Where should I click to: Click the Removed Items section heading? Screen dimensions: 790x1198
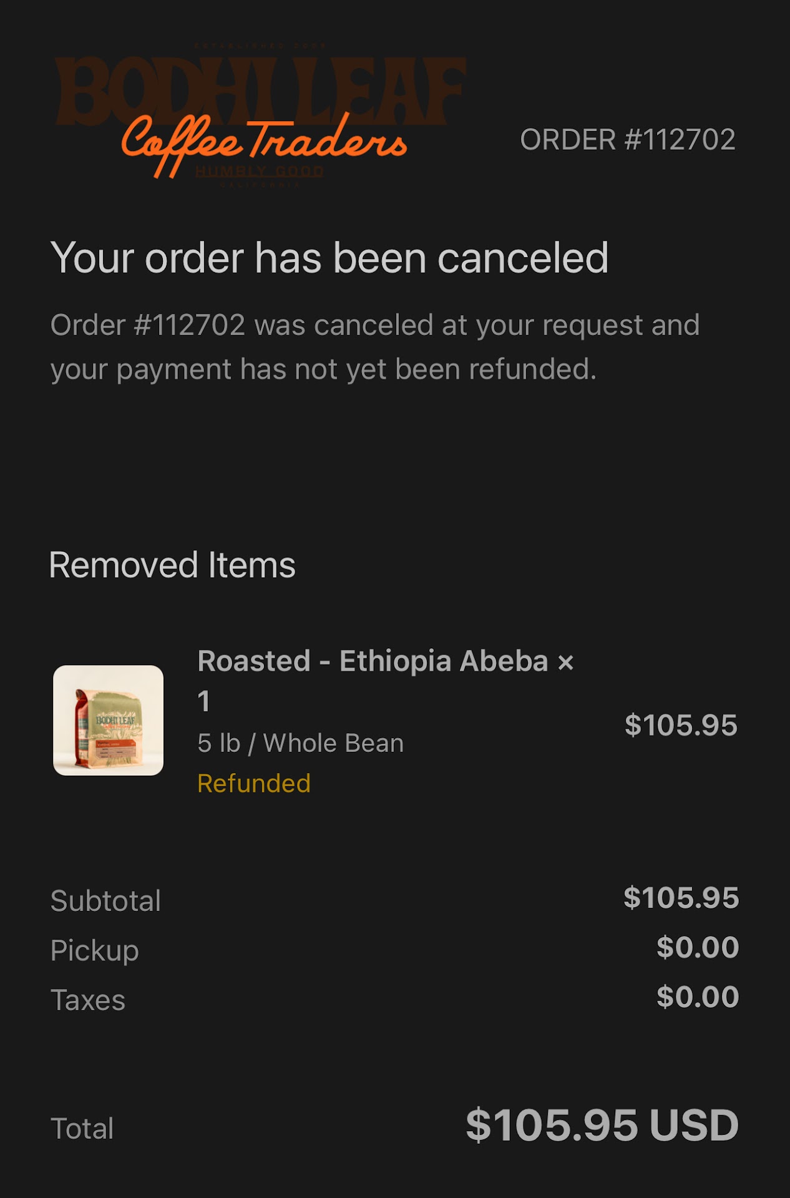pyautogui.click(x=172, y=565)
